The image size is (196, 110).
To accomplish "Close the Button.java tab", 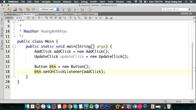I will 18,14.
